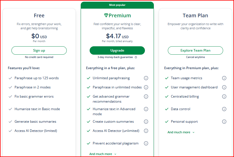The image size is (234, 157).
Task: Click the Premium diamond icon
Action: coord(106,16)
